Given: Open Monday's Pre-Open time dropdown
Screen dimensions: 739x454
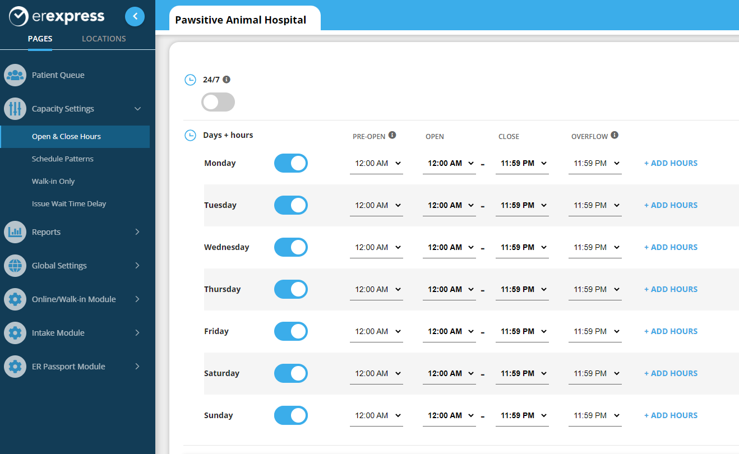Looking at the screenshot, I should click(376, 164).
